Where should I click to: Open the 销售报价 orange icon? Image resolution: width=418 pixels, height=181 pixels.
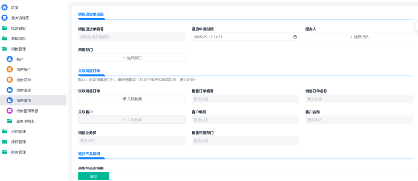click(x=10, y=69)
